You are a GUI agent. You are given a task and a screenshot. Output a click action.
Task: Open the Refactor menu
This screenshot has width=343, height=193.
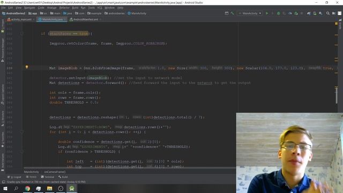pyautogui.click(x=64, y=8)
